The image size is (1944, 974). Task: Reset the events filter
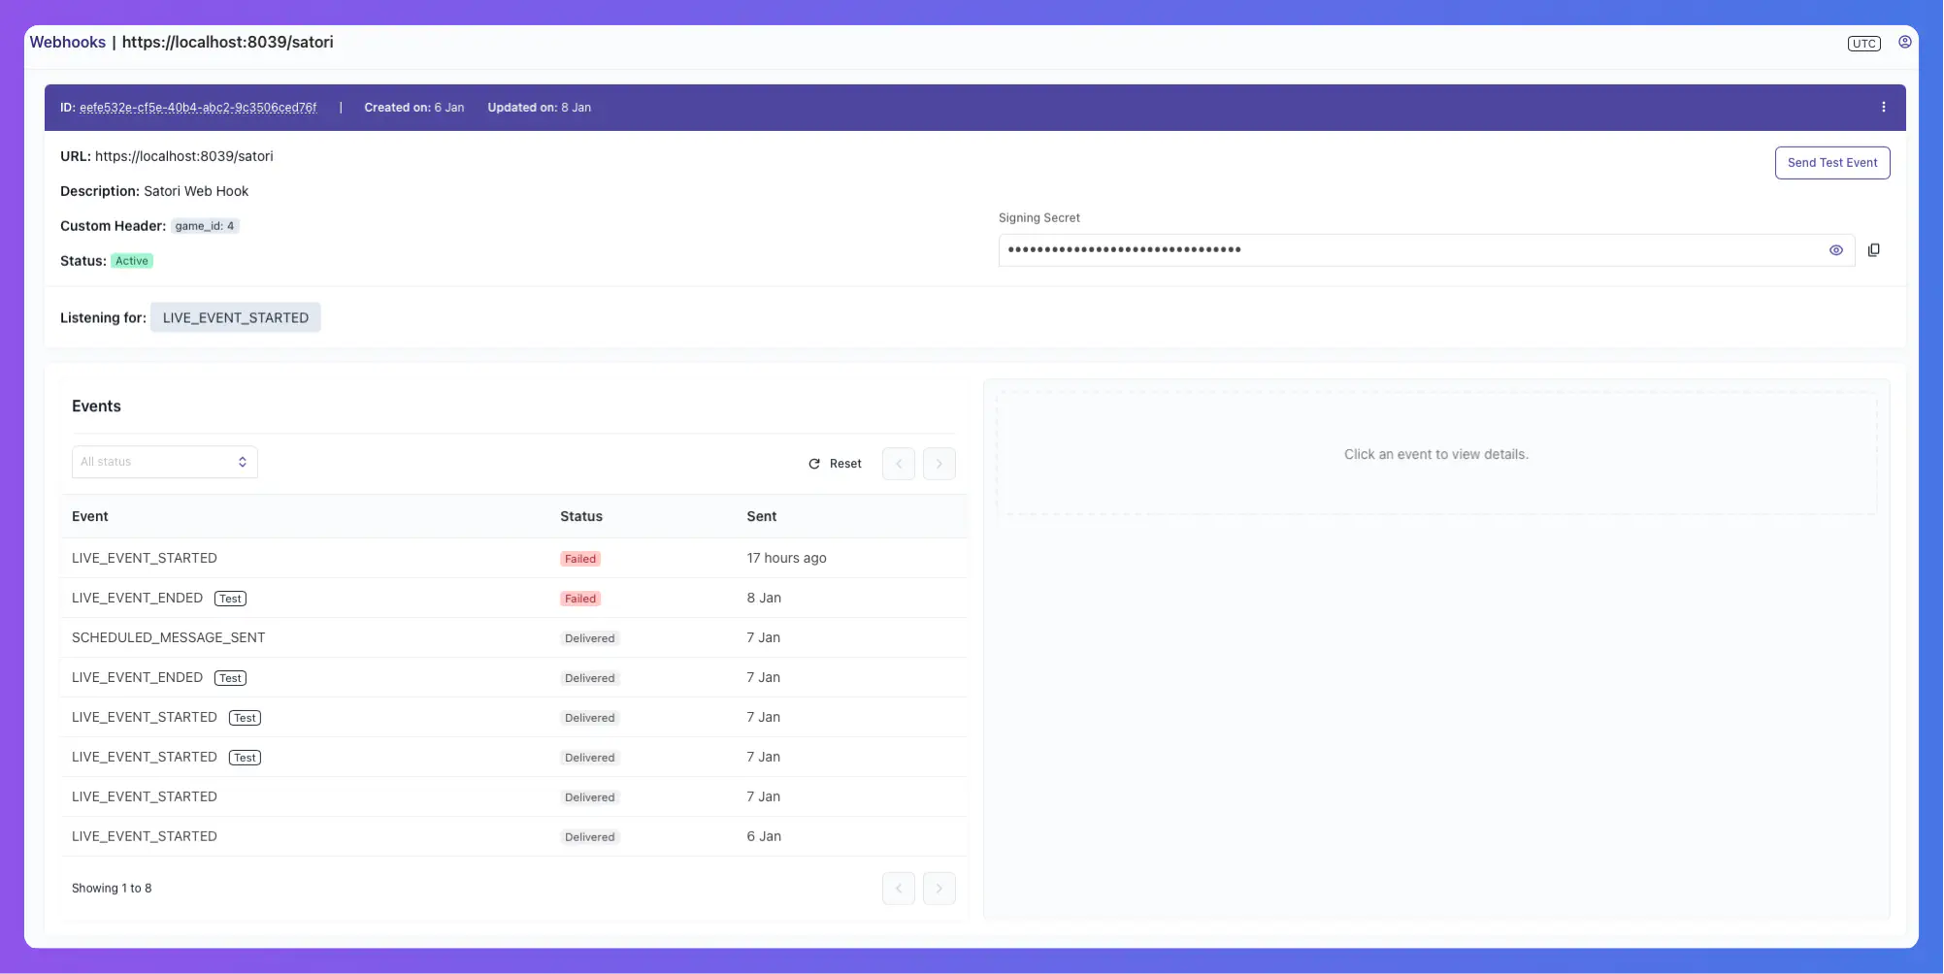[835, 464]
